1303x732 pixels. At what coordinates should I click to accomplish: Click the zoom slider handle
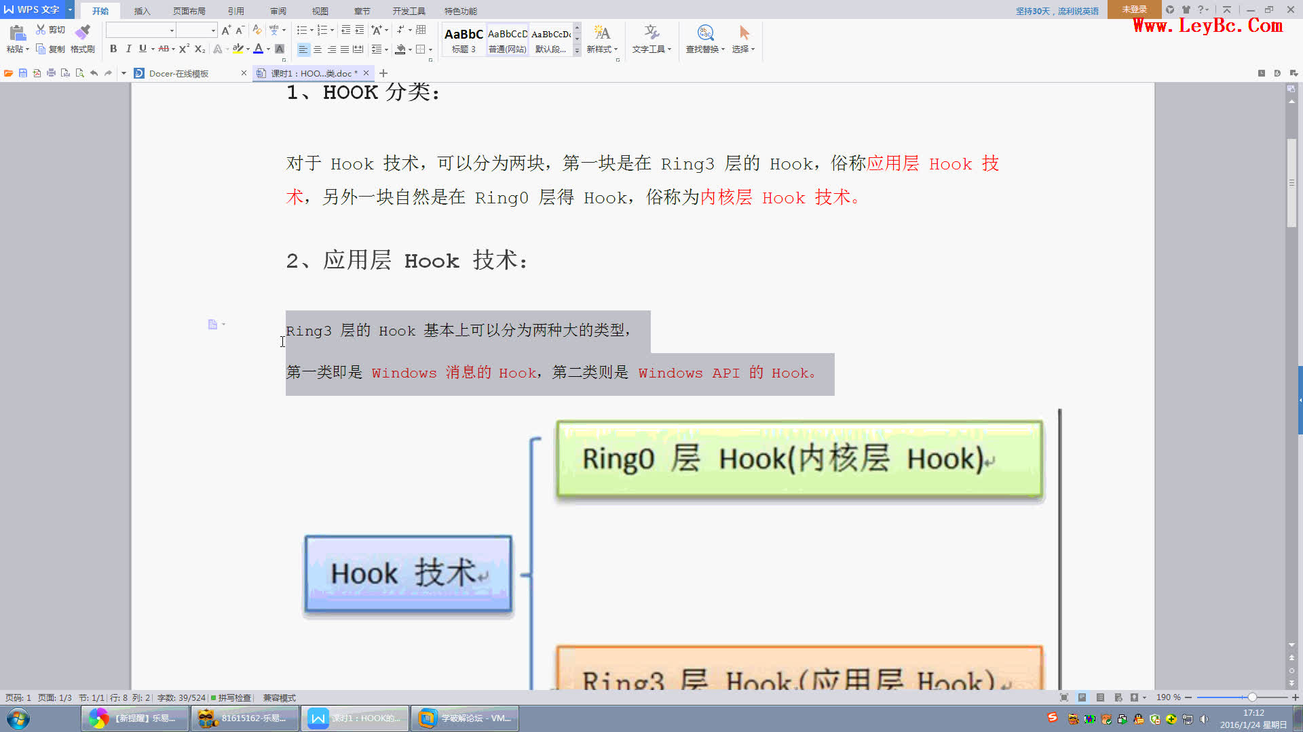1252,697
